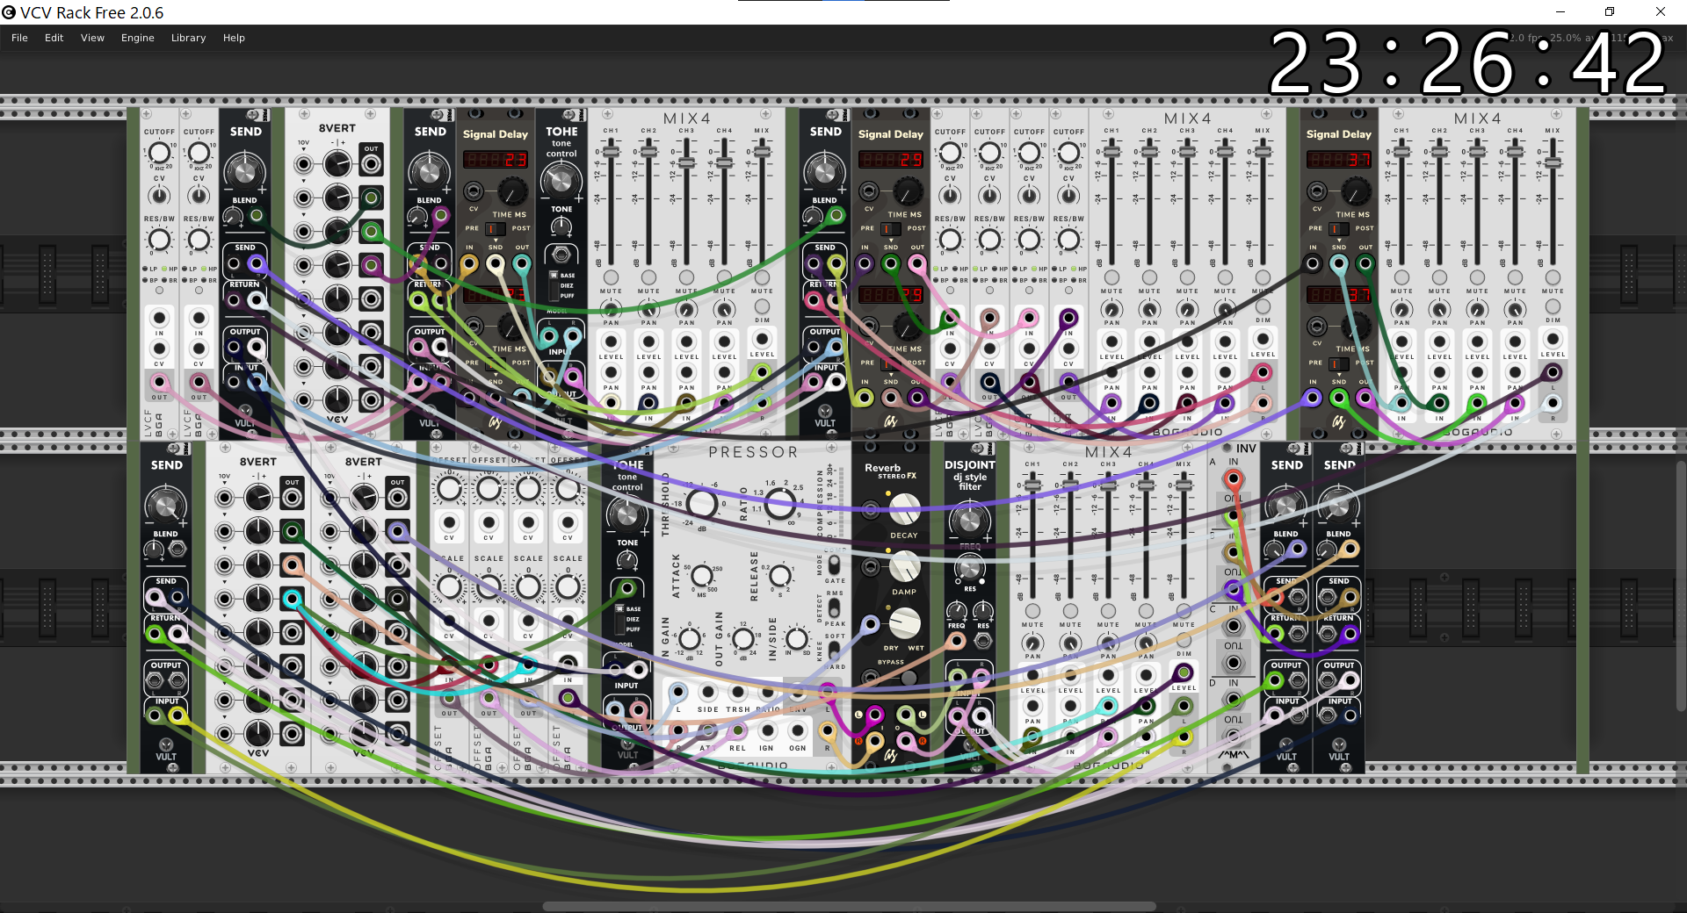Click the Reverb DAMP knob
Image resolution: width=1687 pixels, height=913 pixels.
904,567
